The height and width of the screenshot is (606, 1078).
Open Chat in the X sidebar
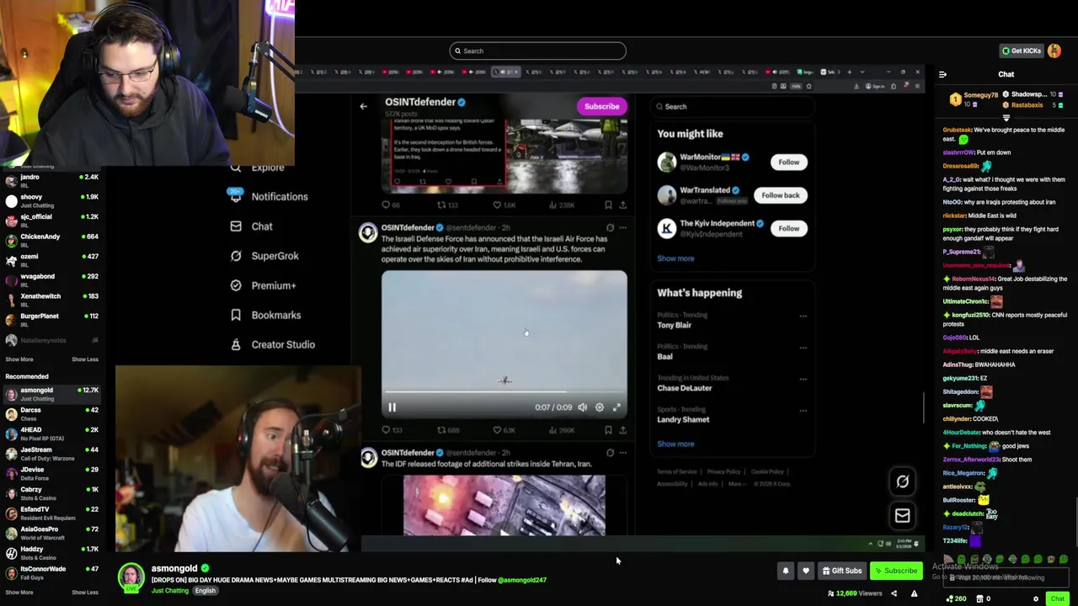coord(251,226)
